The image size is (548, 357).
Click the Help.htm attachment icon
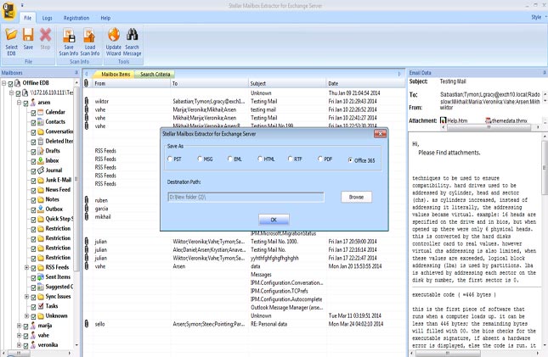[443, 120]
